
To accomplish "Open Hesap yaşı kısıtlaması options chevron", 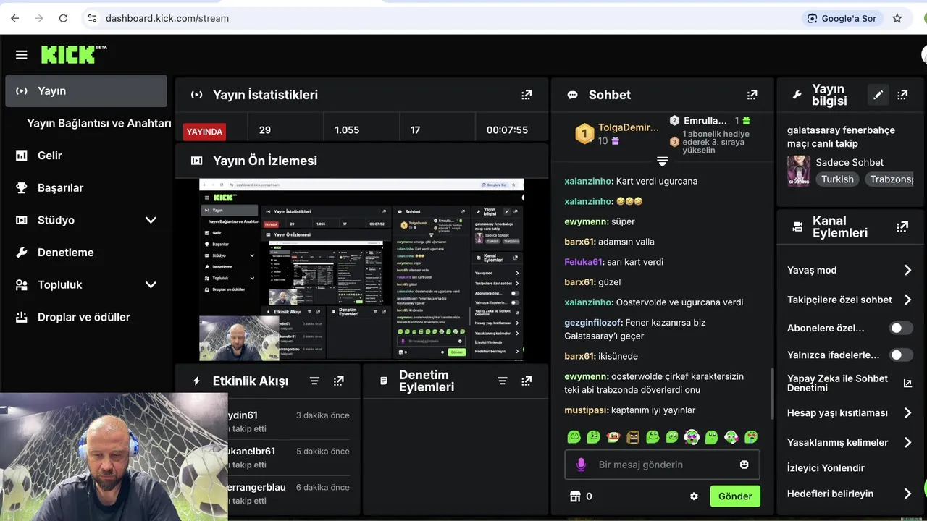I will click(907, 413).
